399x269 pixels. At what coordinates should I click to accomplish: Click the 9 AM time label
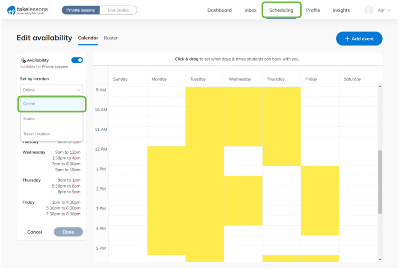tap(101, 90)
